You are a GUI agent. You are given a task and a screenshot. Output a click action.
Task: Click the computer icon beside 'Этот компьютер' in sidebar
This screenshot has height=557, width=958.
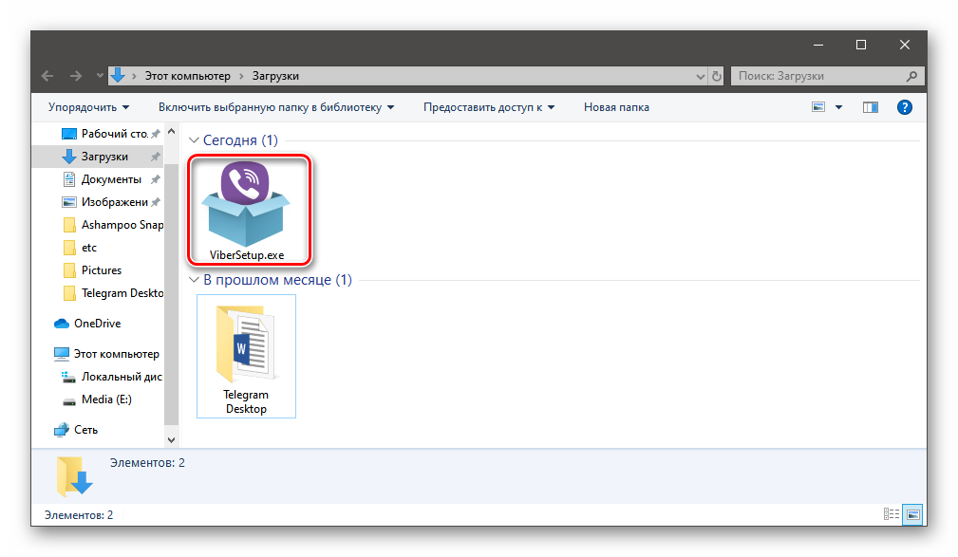click(62, 354)
